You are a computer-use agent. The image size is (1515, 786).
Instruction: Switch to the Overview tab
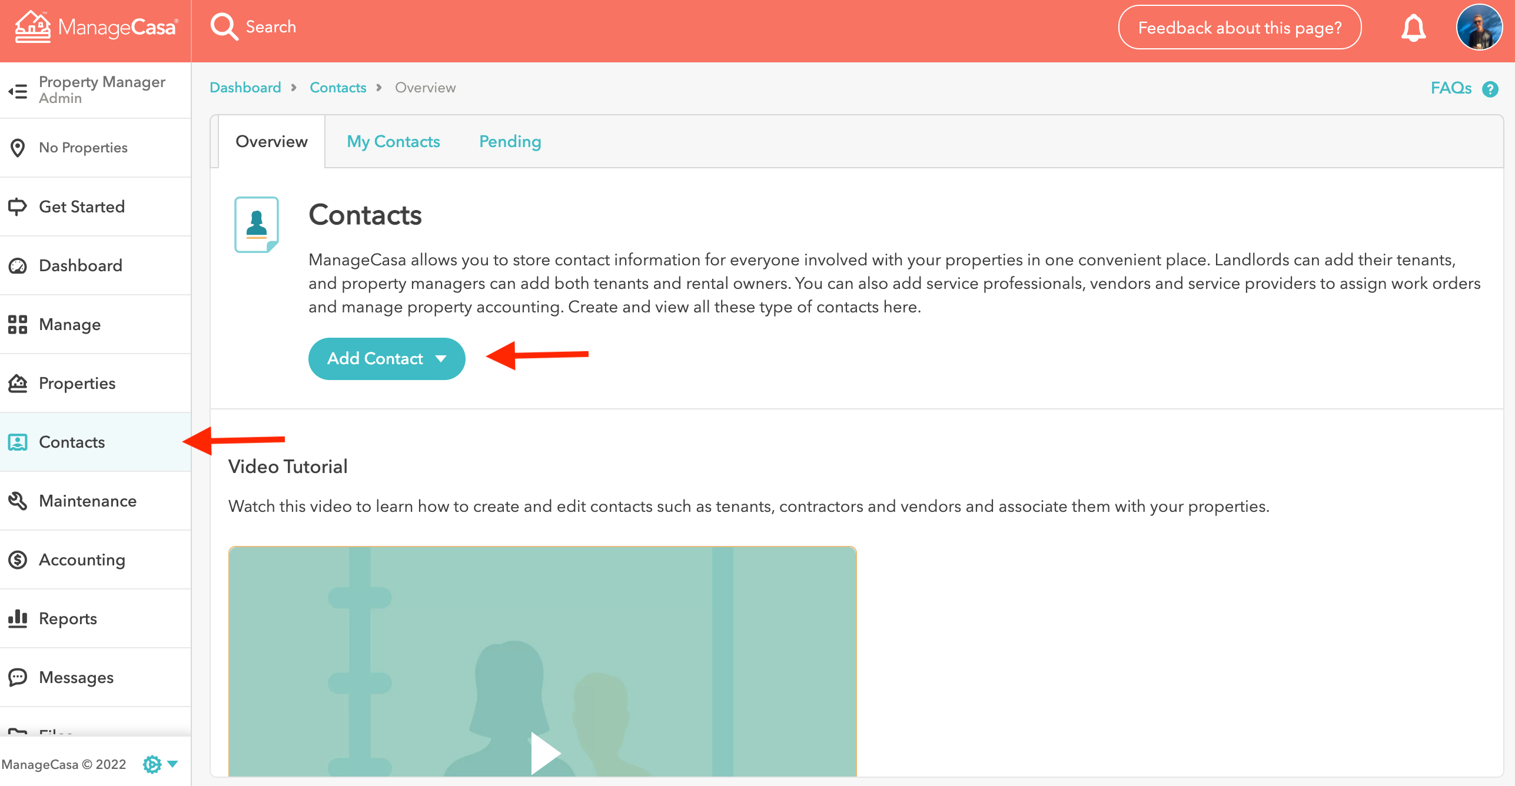tap(271, 141)
